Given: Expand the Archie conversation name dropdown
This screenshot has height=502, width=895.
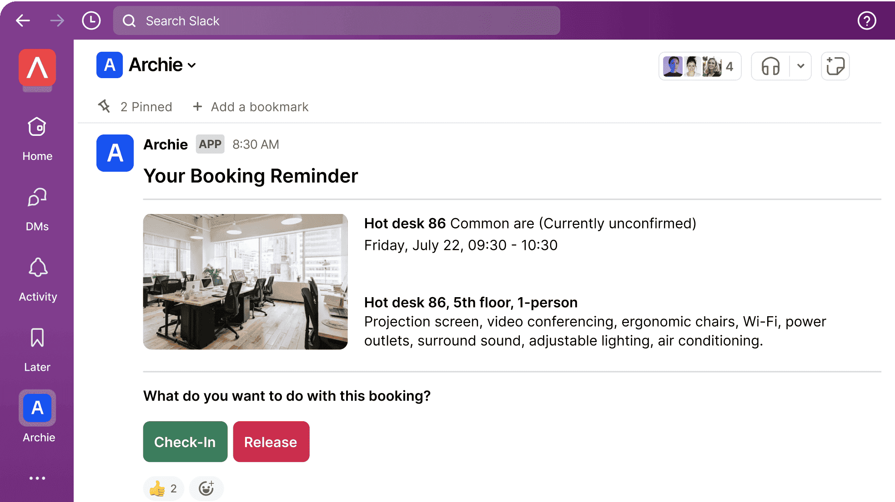Looking at the screenshot, I should pos(191,65).
